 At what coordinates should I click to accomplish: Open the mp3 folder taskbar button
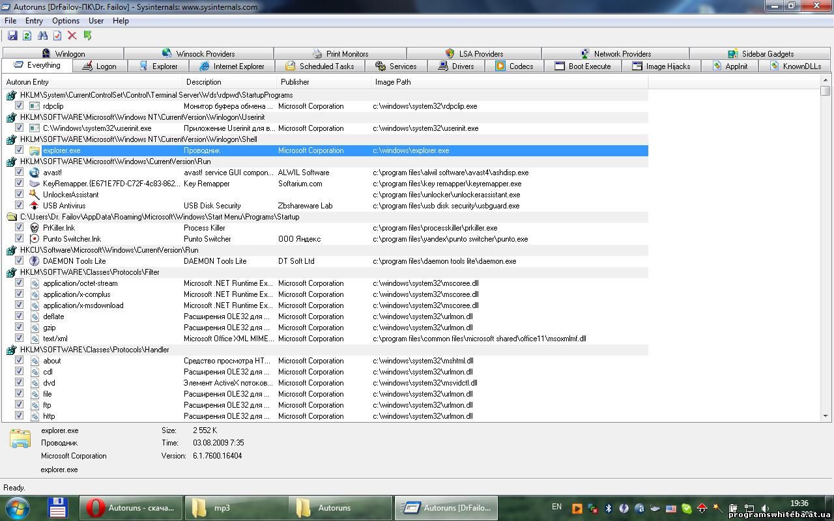point(236,508)
